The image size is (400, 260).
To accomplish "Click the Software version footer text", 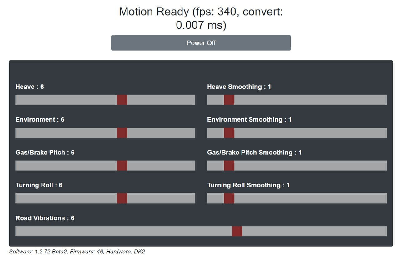I will [x=77, y=252].
